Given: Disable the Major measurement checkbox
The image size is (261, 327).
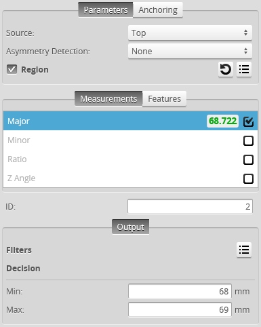Looking at the screenshot, I should pyautogui.click(x=248, y=121).
